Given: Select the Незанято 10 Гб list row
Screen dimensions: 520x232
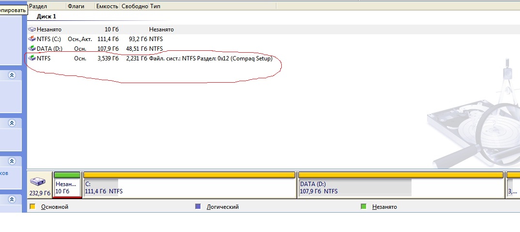Looking at the screenshot, I should [x=273, y=29].
